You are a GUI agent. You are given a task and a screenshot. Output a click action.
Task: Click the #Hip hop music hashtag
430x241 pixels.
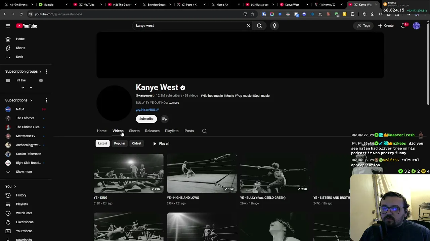pos(212,96)
